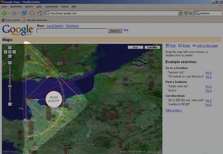
Task: Open the Bearbeiten menu
Action: (16, 7)
